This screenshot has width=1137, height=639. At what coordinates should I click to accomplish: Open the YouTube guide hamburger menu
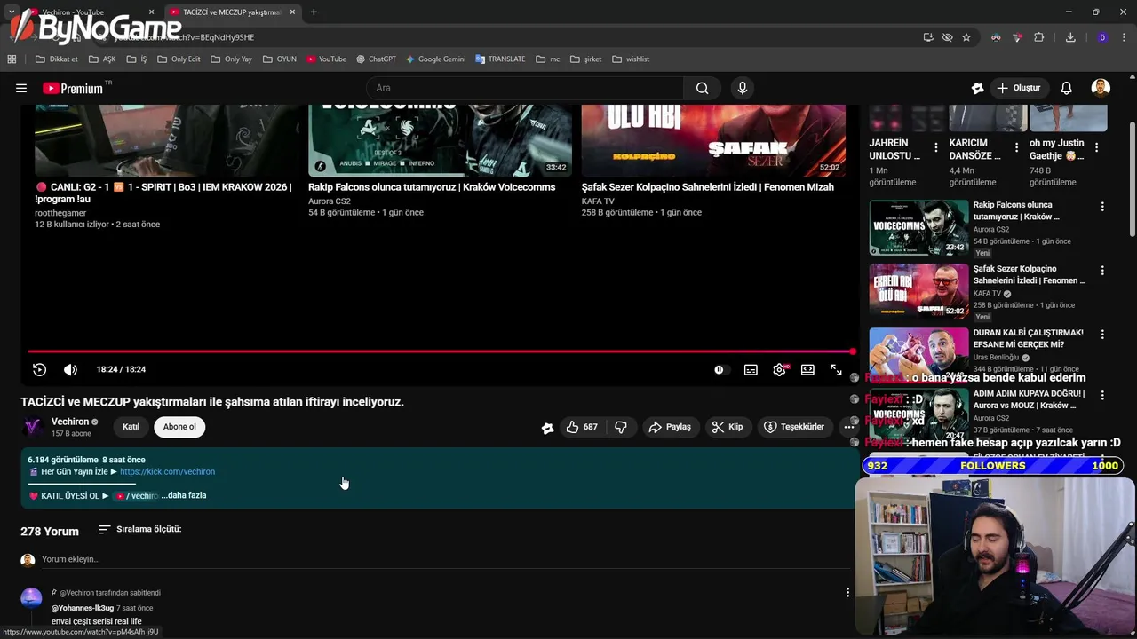coord(21,88)
